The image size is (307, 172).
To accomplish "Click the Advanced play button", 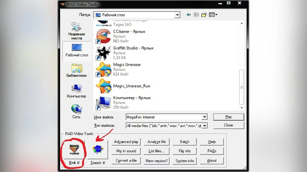I will pyautogui.click(x=126, y=142).
